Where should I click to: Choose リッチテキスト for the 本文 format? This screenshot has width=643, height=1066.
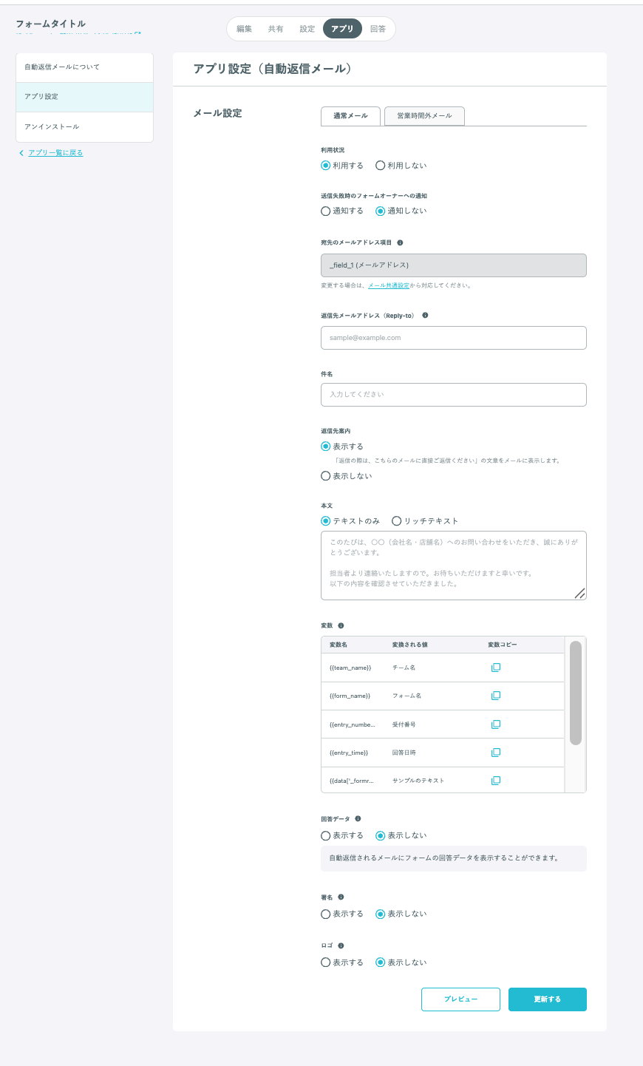point(397,521)
